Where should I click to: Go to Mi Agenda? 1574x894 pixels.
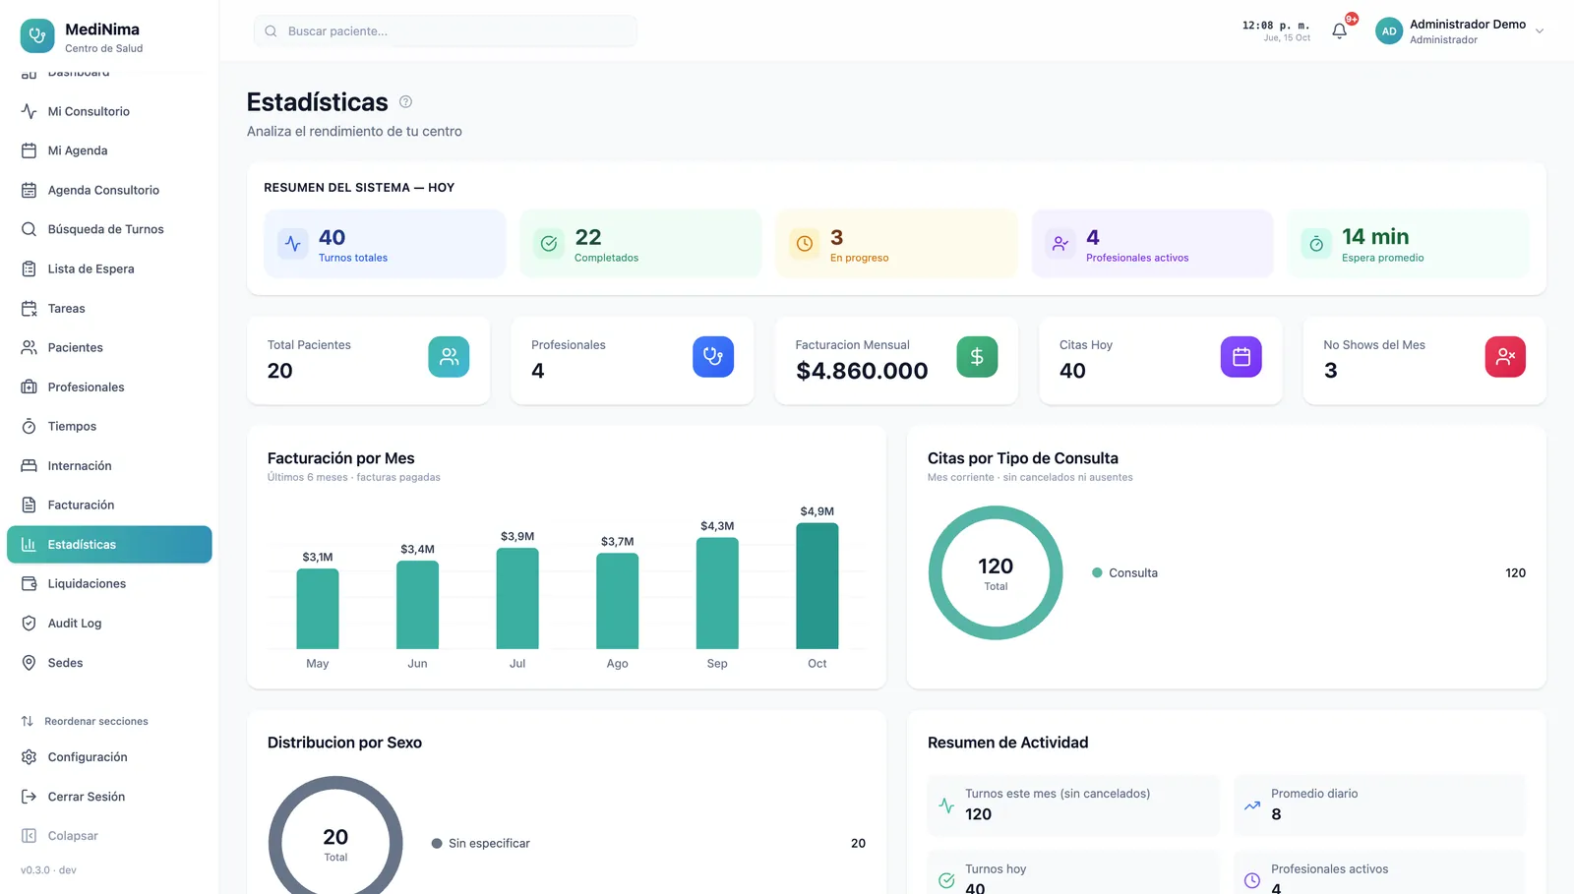click(x=109, y=151)
